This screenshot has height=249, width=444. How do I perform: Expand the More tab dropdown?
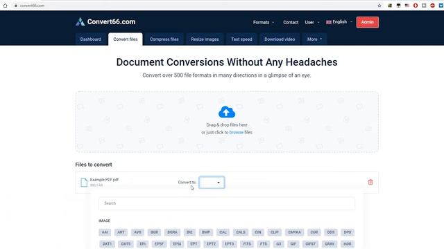tap(314, 39)
